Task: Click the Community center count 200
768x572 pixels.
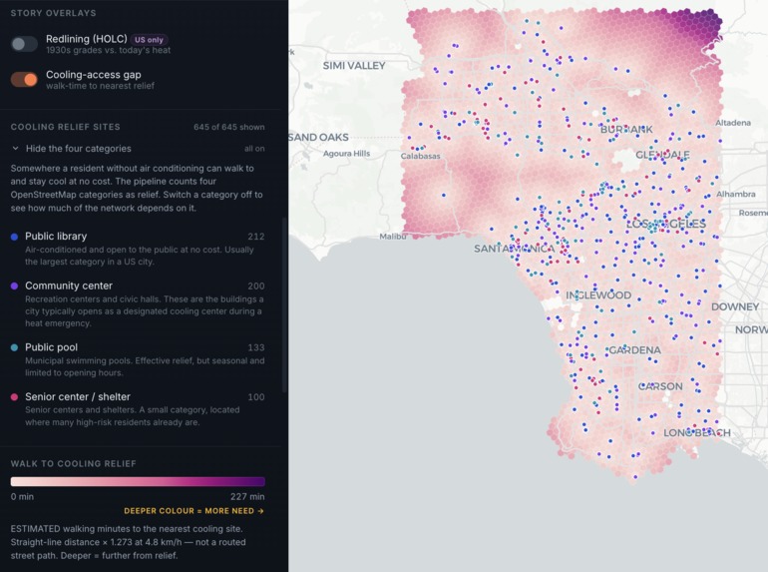Action: point(256,286)
